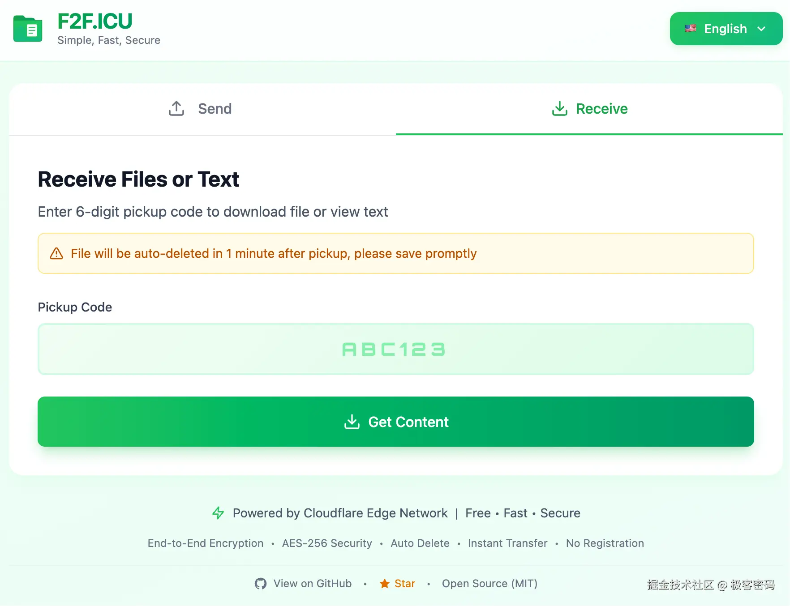The width and height of the screenshot is (790, 606).
Task: Click the download icon beside Receive
Action: pyautogui.click(x=560, y=108)
